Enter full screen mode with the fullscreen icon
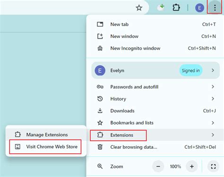The width and height of the screenshot is (224, 177). [x=213, y=167]
